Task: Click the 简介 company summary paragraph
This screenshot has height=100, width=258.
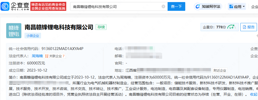Action: pos(133,86)
